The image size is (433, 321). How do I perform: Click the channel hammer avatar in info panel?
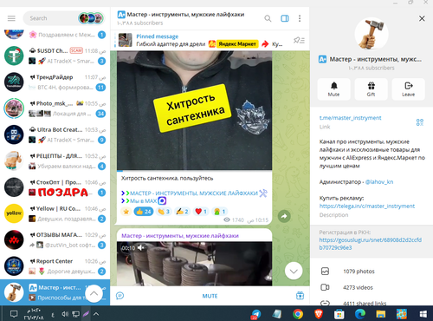click(372, 34)
